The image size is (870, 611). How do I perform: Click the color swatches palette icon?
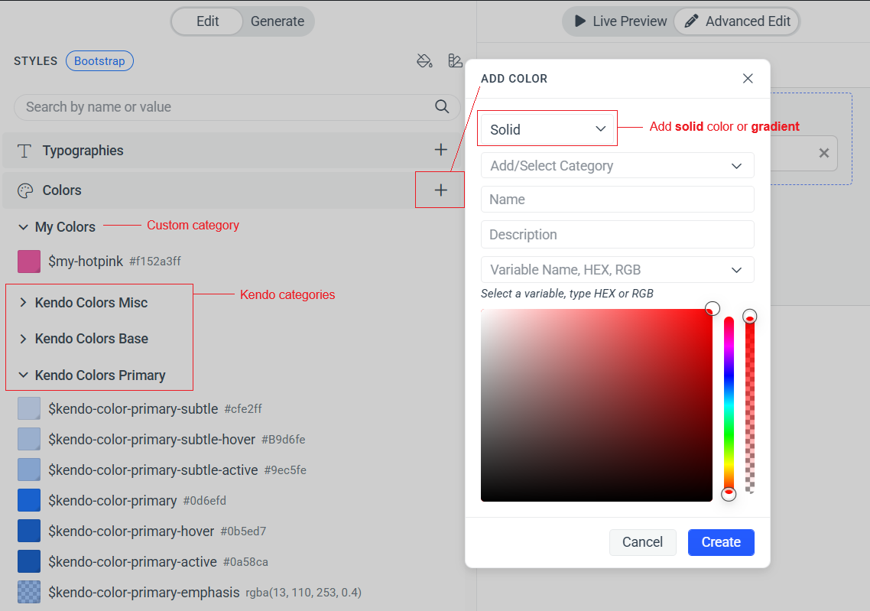[455, 60]
